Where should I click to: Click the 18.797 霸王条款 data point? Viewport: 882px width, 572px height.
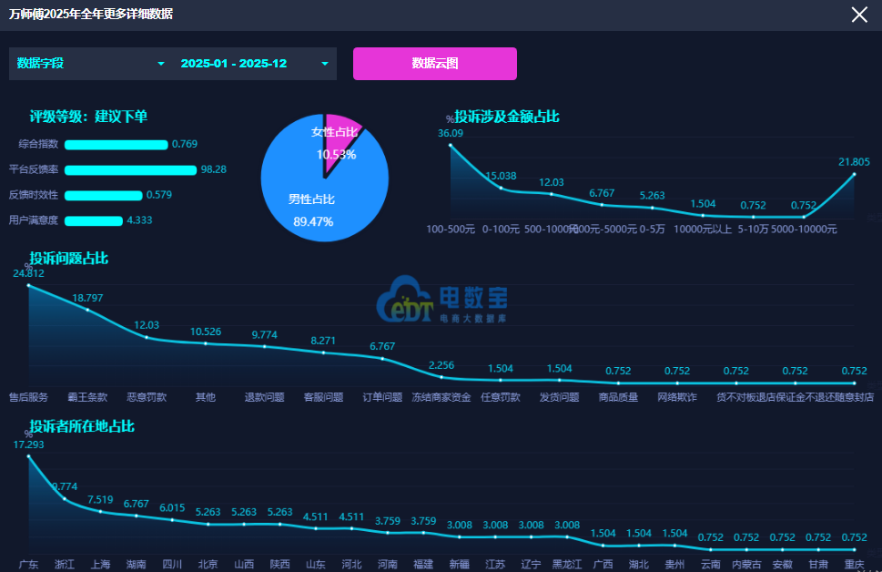(87, 310)
